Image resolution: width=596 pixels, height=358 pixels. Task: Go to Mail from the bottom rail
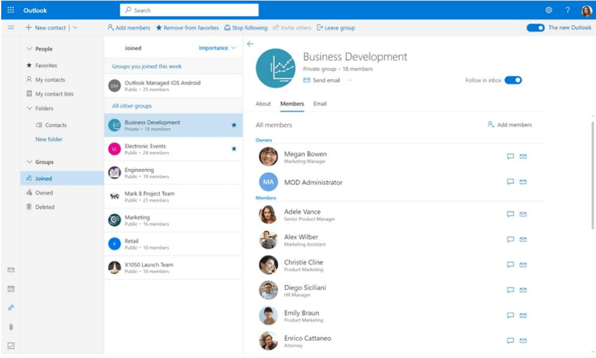11,270
